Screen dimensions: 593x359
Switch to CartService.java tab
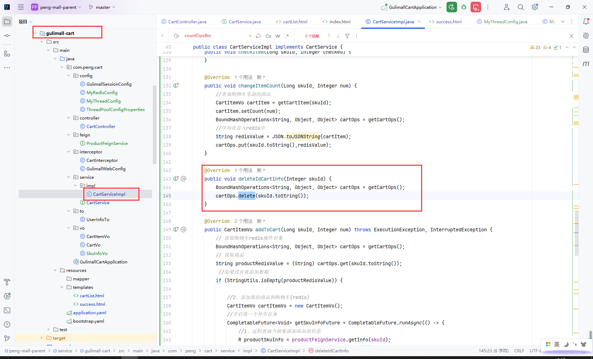241,22
